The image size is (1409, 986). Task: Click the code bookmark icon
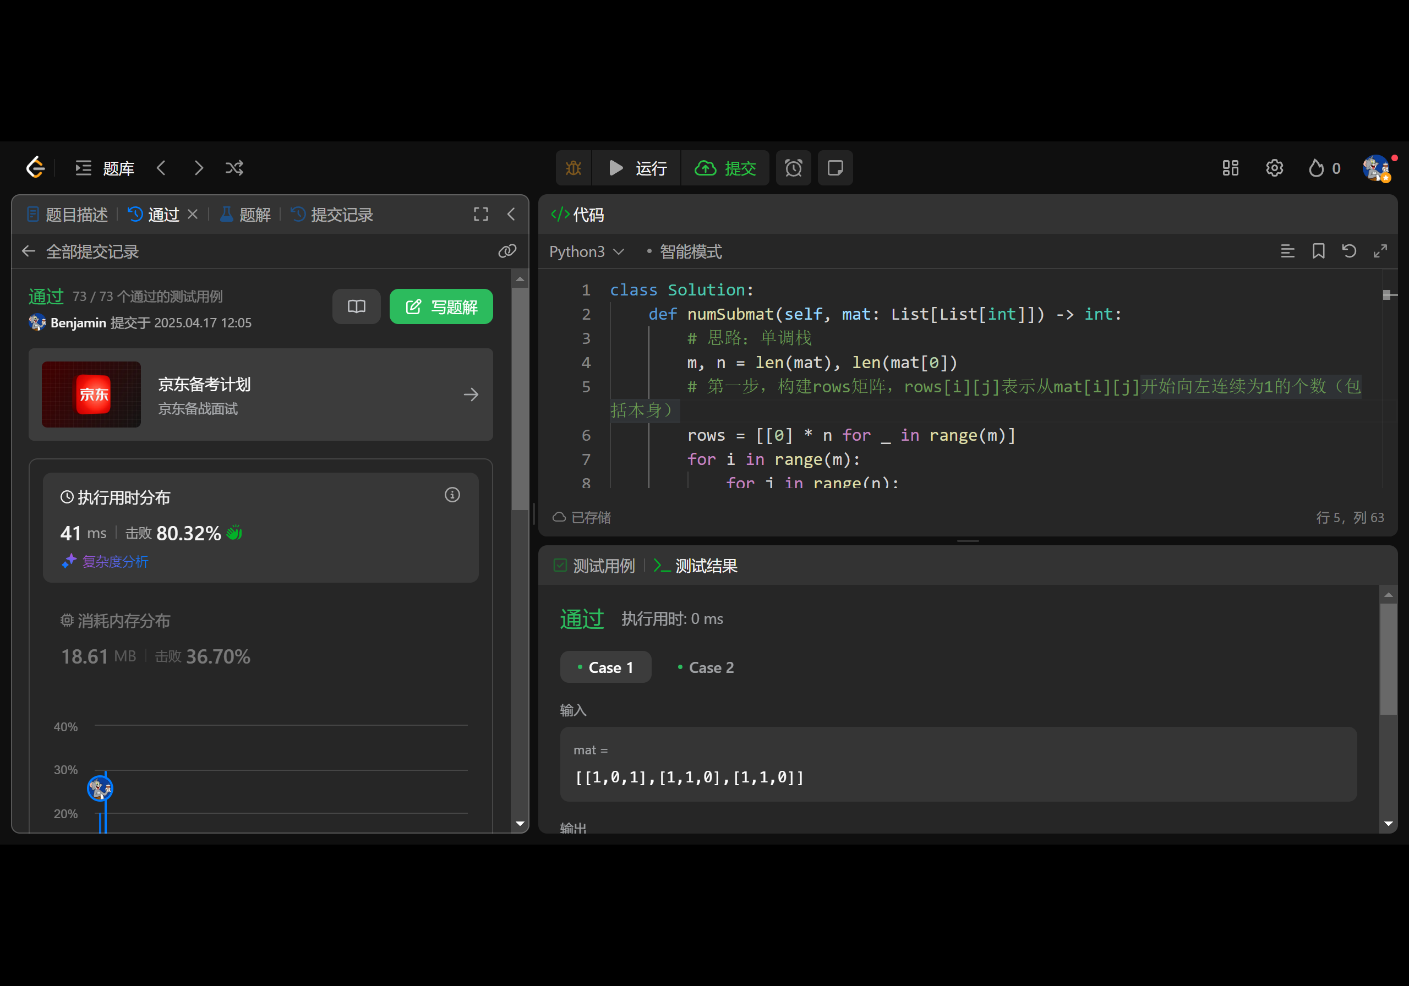[x=1318, y=251]
